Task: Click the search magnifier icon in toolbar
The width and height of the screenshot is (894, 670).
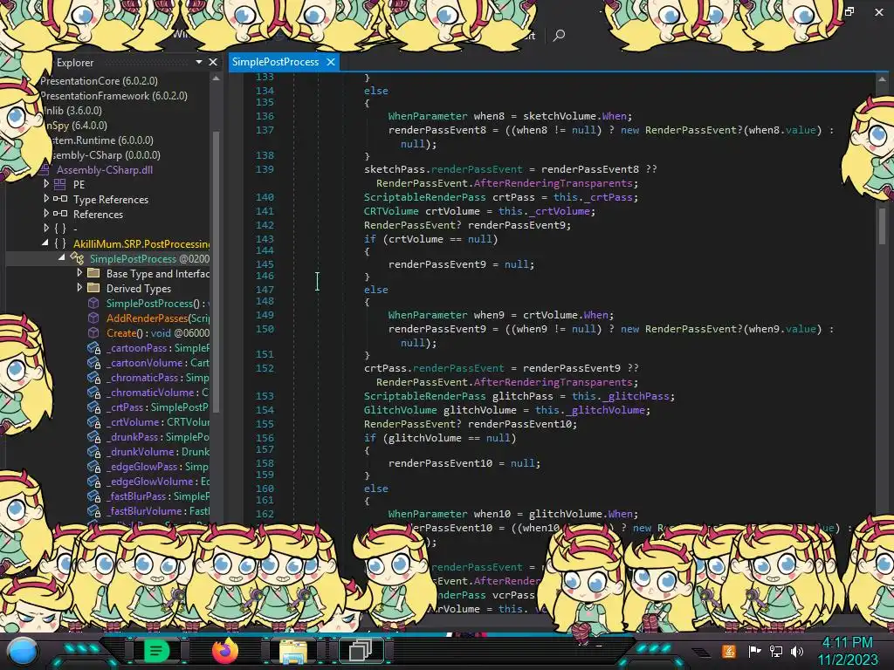Action: 559,35
